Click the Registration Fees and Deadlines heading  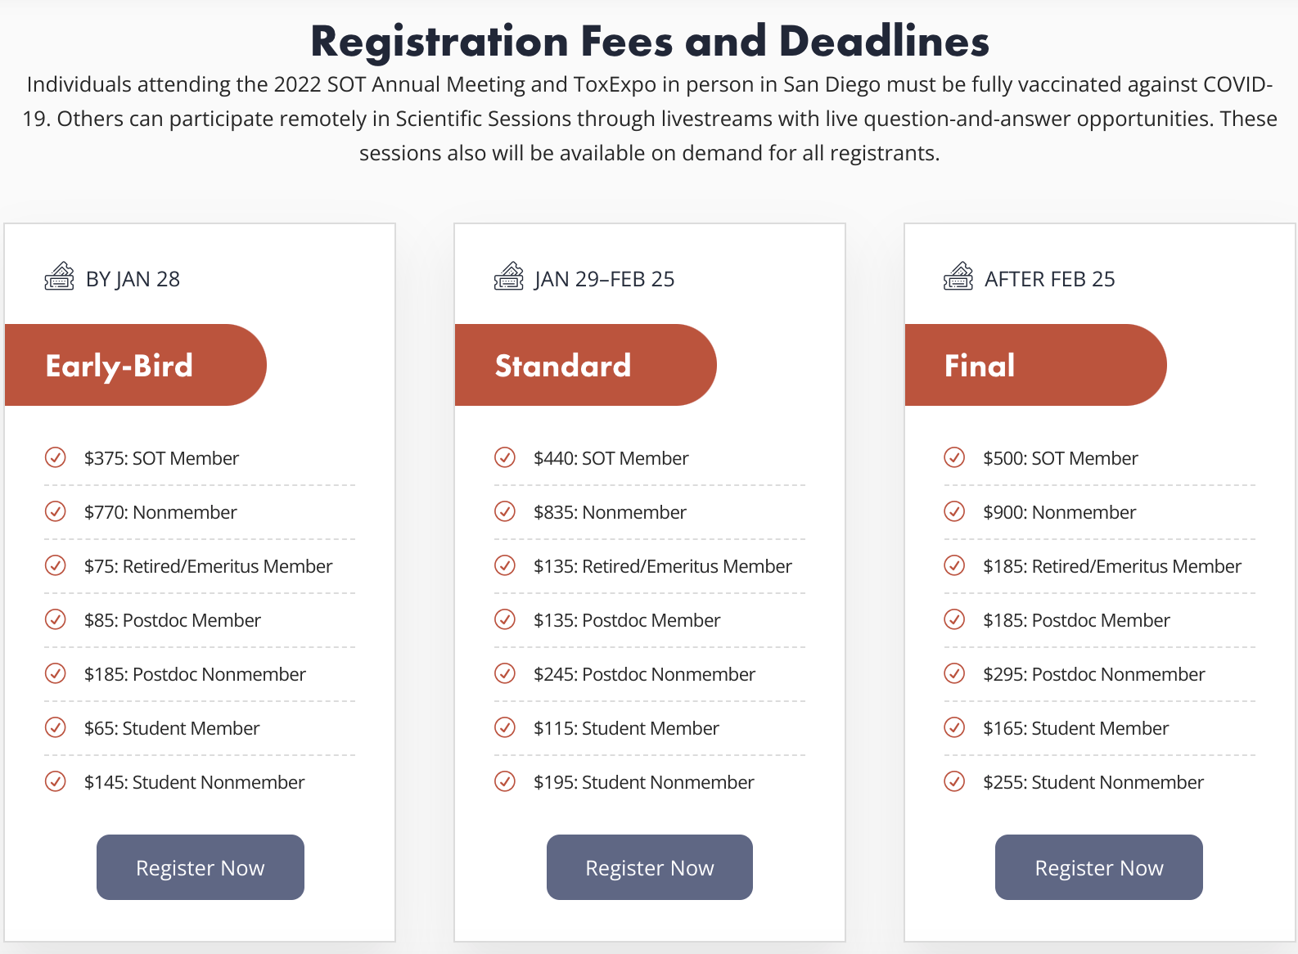(x=650, y=41)
